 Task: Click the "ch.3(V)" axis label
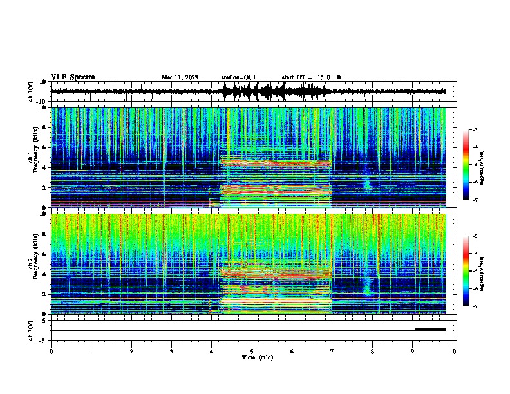click(31, 330)
